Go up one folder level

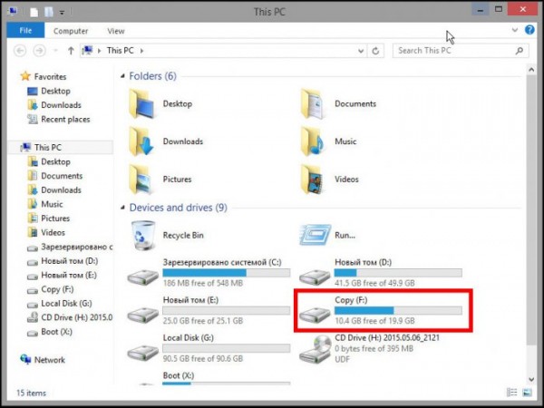point(71,51)
